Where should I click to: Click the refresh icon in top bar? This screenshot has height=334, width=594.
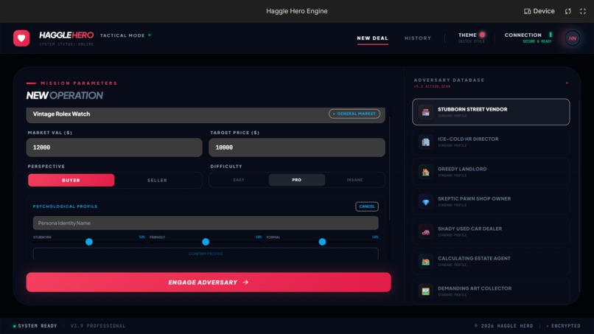click(568, 11)
